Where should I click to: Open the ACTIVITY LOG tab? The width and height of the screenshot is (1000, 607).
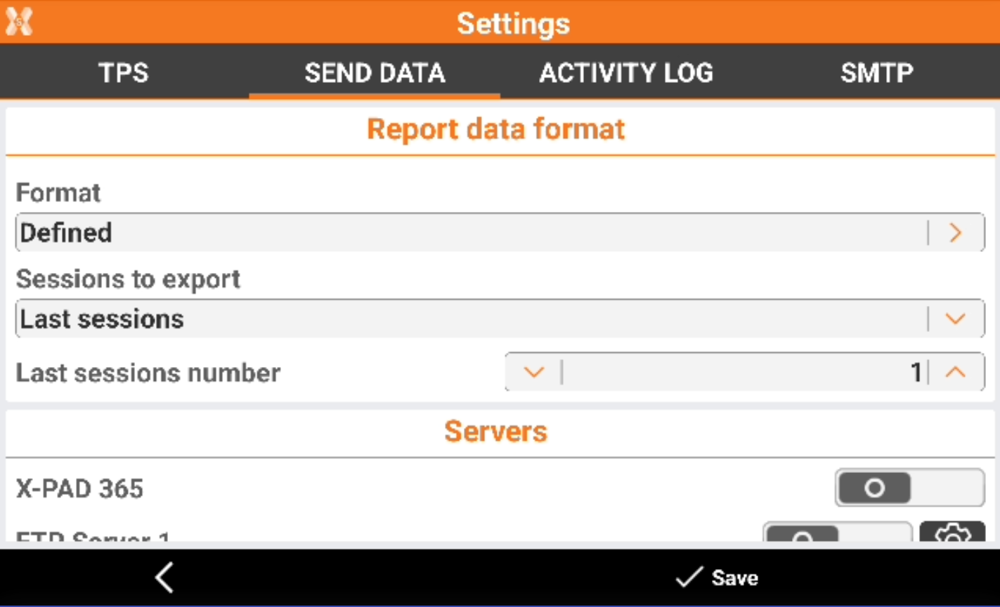(625, 73)
